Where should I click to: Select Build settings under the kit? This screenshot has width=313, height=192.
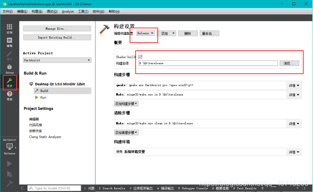[x=62, y=91]
